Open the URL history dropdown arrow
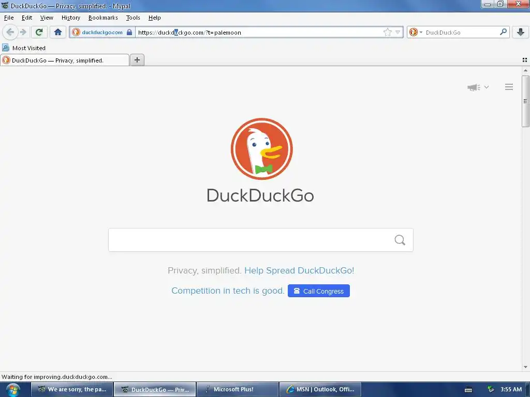 pyautogui.click(x=398, y=33)
